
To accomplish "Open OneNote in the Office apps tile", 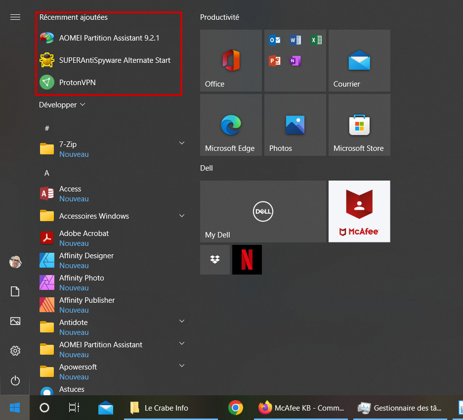I will (295, 60).
